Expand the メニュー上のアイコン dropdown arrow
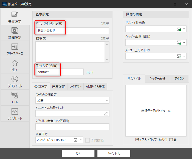This screenshot has height=159, width=192. click(x=184, y=56)
